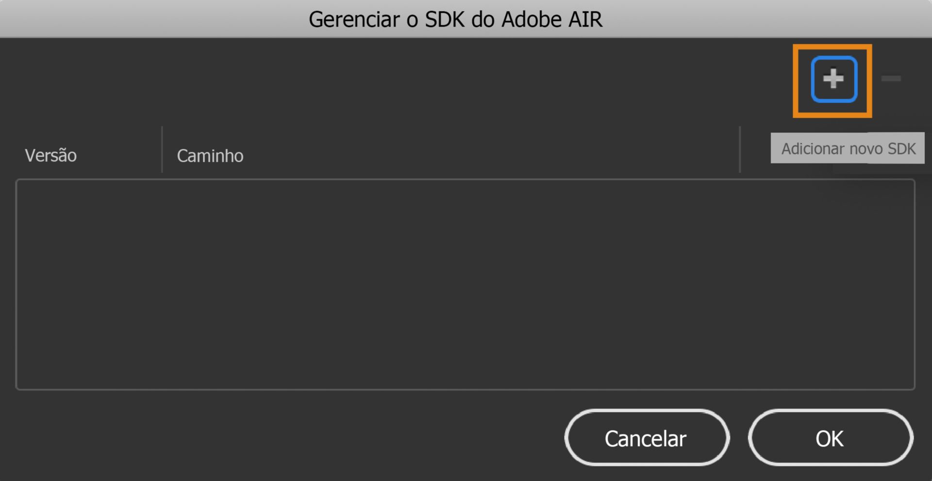932x481 pixels.
Task: Click the highlighted Adicionar novo SDK icon
Action: [x=832, y=79]
